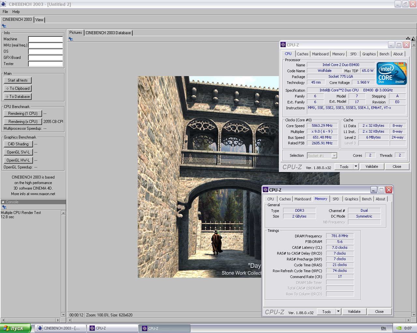
Task: Click Tools button in upper CPU-Z window
Action: [344, 166]
